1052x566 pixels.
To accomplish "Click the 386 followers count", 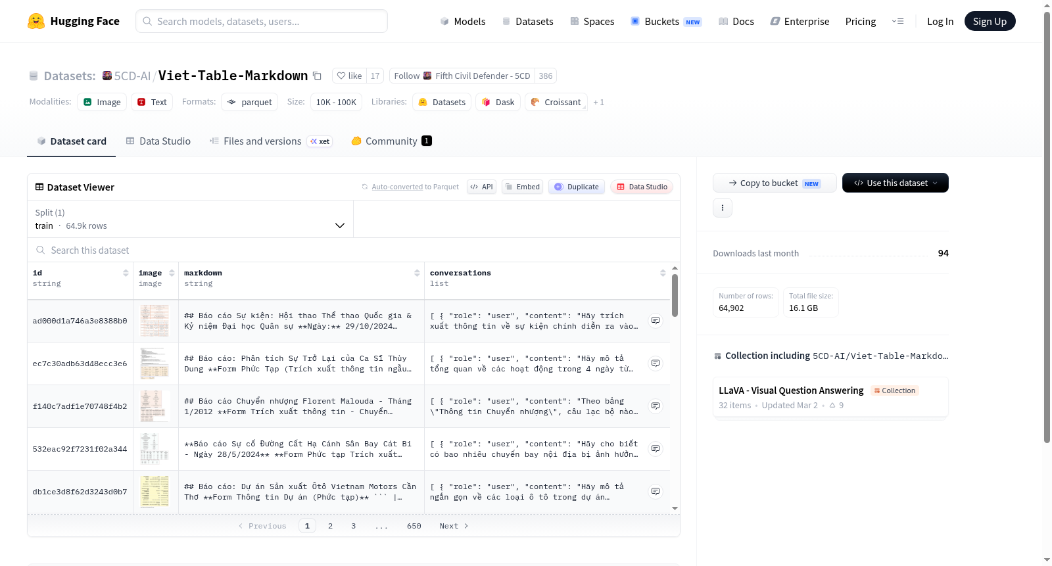I will (546, 76).
